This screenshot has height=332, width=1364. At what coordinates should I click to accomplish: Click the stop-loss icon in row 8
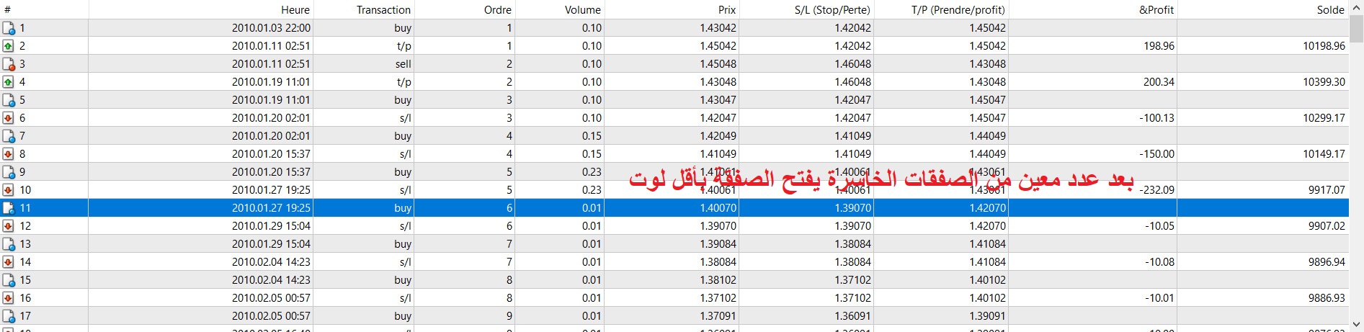pos(9,154)
